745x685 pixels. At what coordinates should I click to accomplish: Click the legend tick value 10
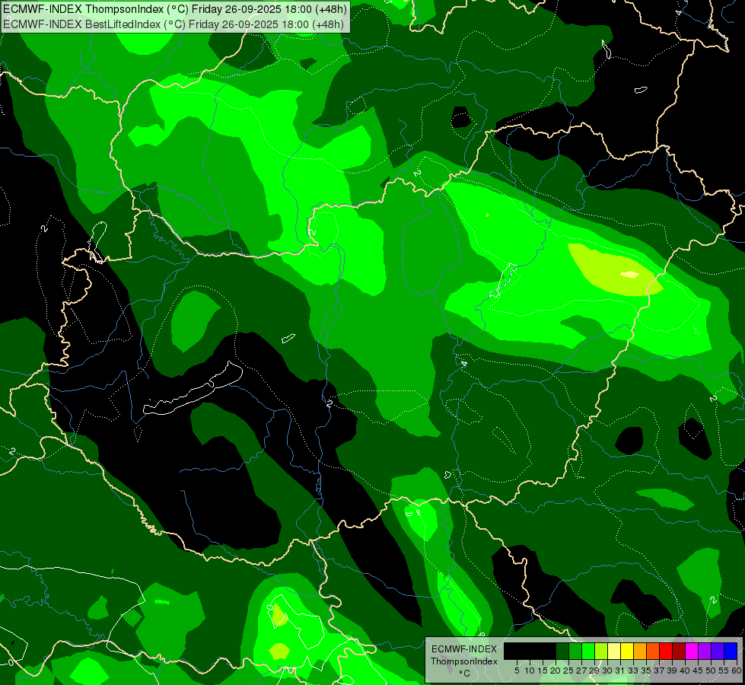pyautogui.click(x=530, y=671)
